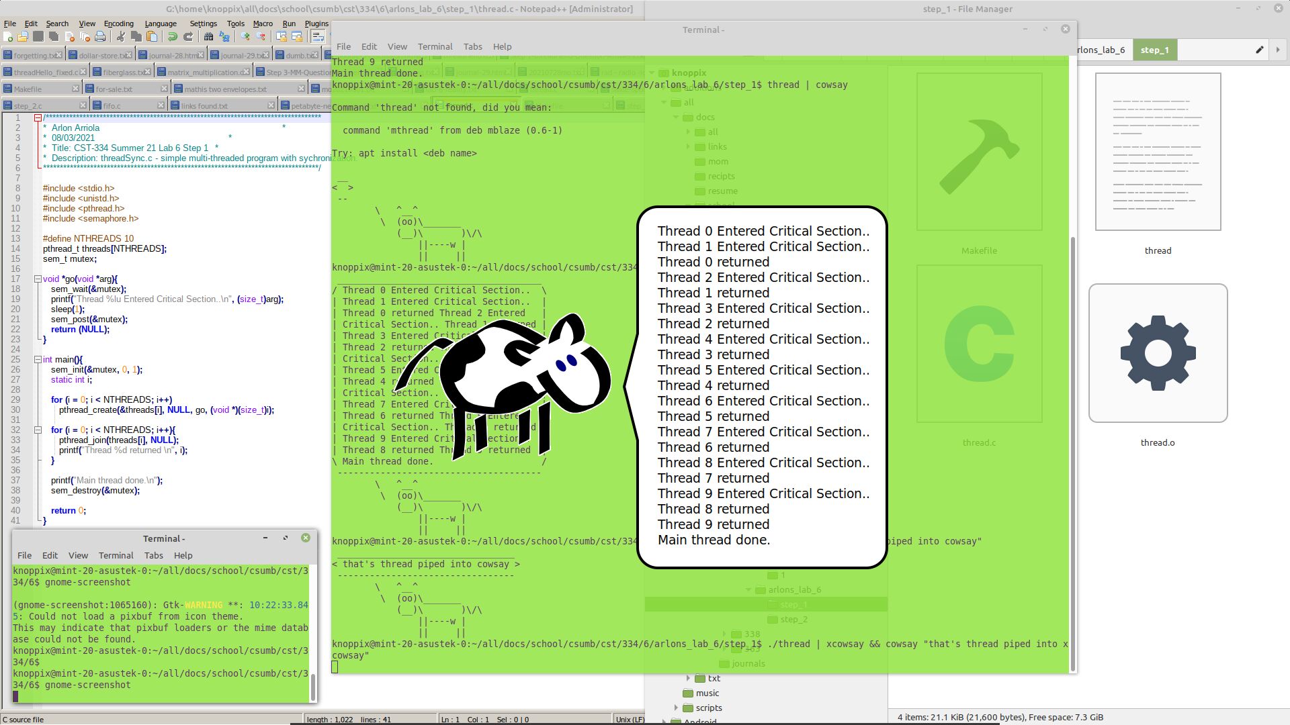The width and height of the screenshot is (1290, 725).
Task: Collapse the go() function fold at line 17
Action: pyautogui.click(x=38, y=279)
